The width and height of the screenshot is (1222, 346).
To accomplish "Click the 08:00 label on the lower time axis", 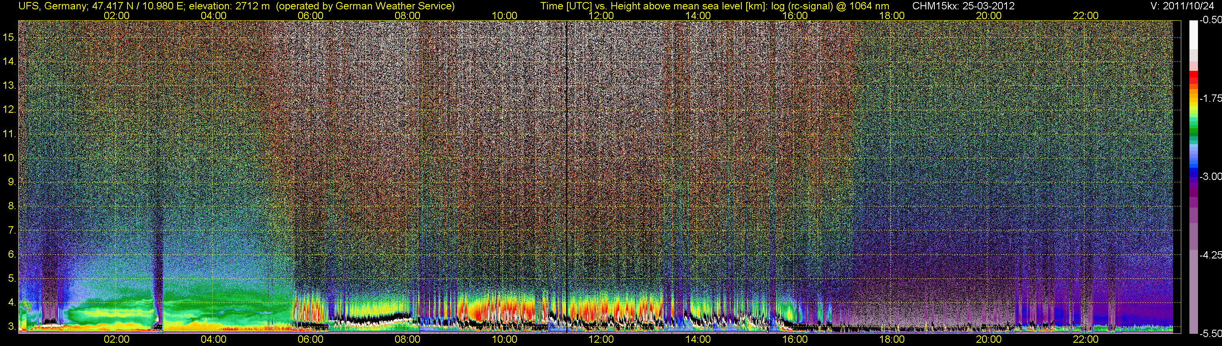I will point(407,339).
